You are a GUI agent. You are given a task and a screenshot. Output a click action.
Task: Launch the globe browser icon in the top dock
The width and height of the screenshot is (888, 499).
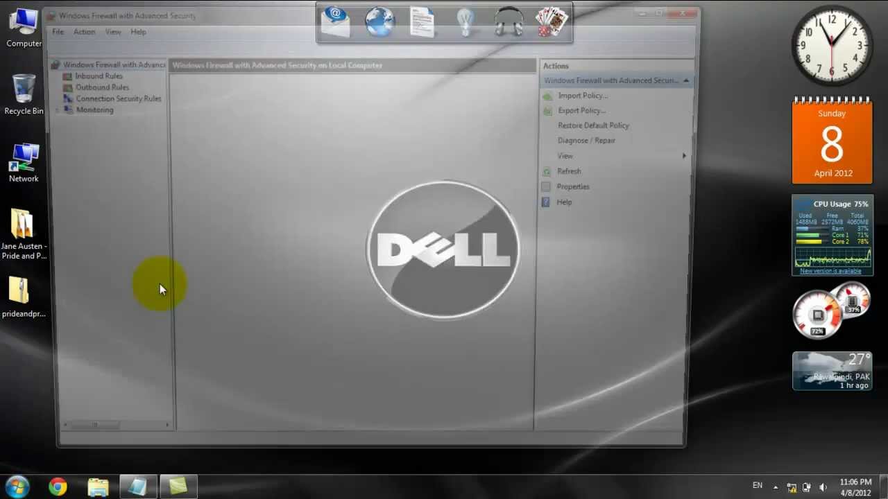(380, 22)
